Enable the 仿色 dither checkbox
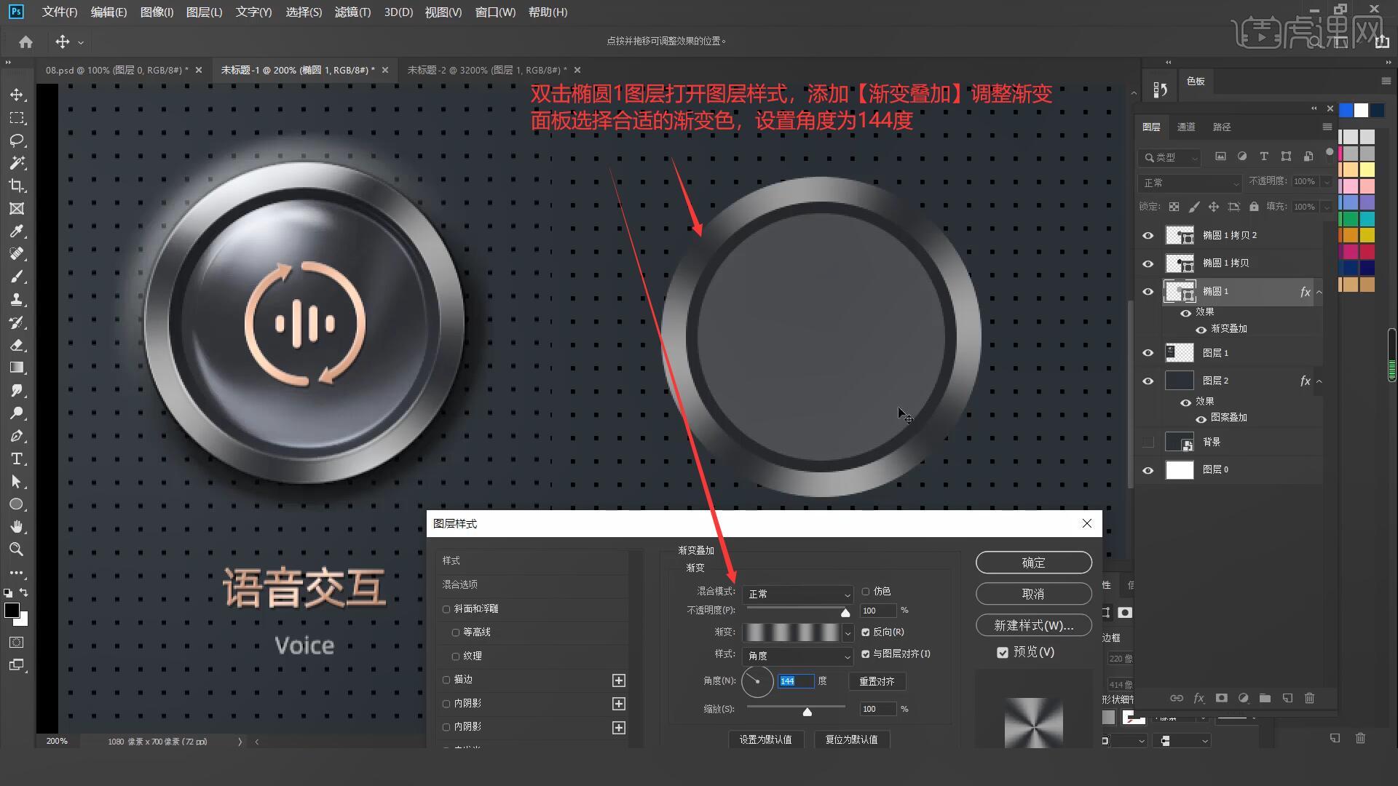This screenshot has height=786, width=1398. coord(866,592)
